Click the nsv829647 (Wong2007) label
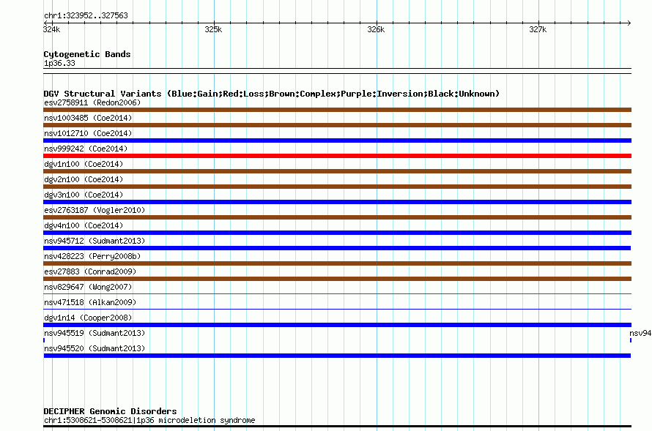 pos(88,287)
